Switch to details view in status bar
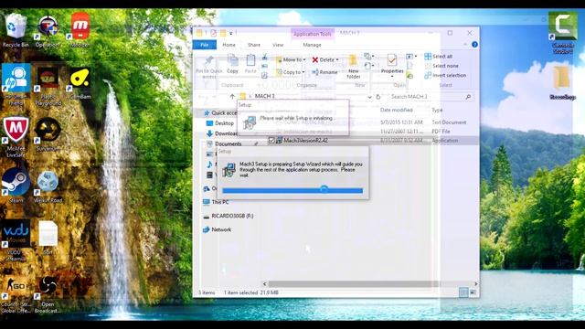The height and width of the screenshot is (329, 585). tap(463, 292)
